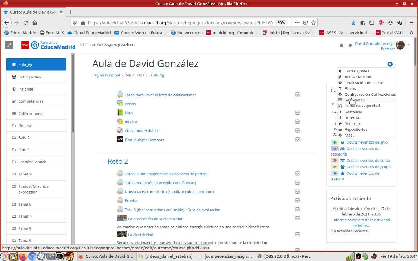The height and width of the screenshot is (261, 418).
Task: Click the address bar URL field
Action: (x=180, y=22)
